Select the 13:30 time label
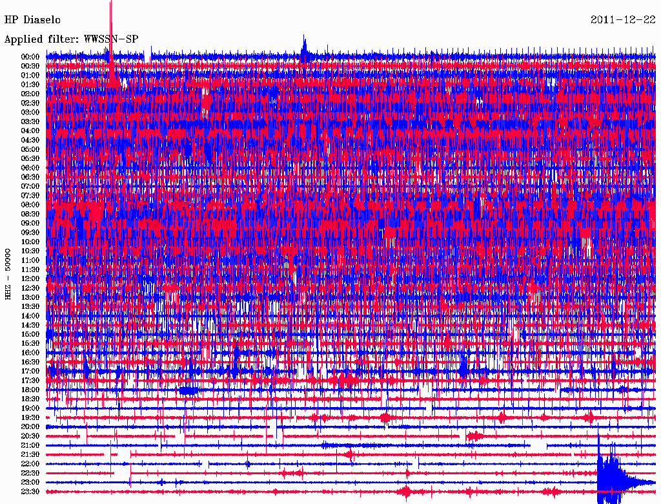This screenshot has height=504, width=661. click(x=30, y=306)
